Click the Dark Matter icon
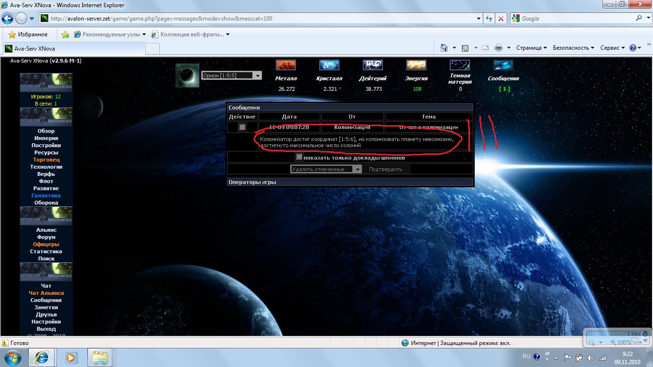 (x=460, y=65)
